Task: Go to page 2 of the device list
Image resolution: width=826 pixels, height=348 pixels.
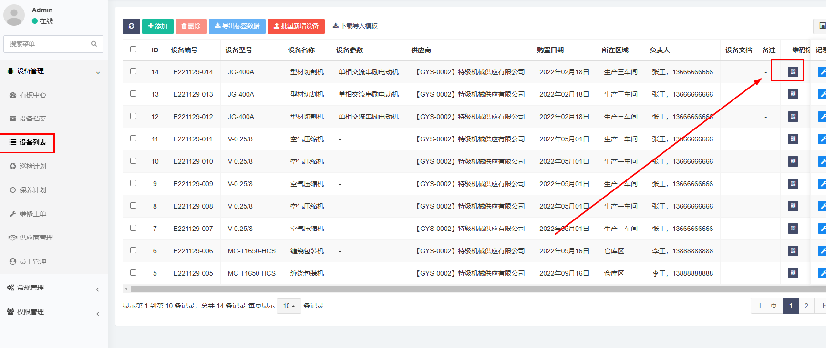Action: coord(806,306)
